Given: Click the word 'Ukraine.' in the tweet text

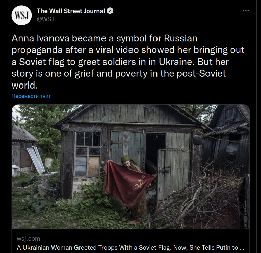Looking at the screenshot, I should click(x=177, y=62).
